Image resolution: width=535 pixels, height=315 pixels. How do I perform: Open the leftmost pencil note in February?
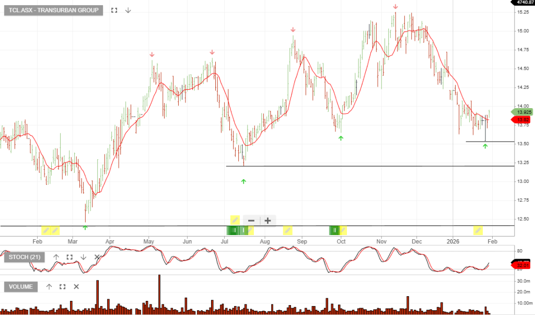pos(46,230)
